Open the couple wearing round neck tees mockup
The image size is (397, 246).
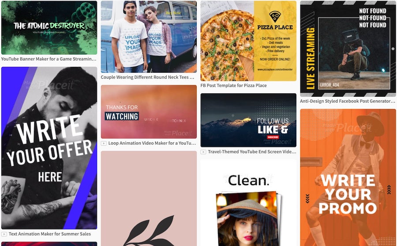coord(149,37)
